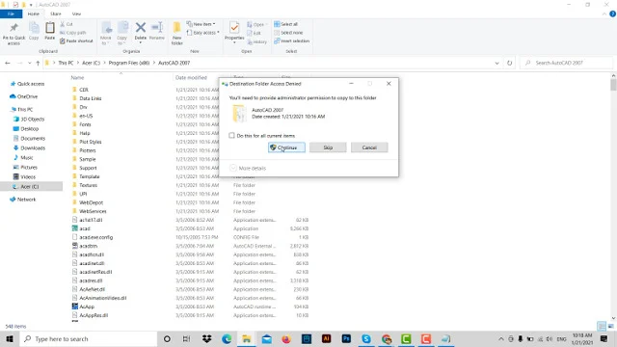Image resolution: width=617 pixels, height=347 pixels.
Task: Click the Properties ribbon icon
Action: [234, 28]
